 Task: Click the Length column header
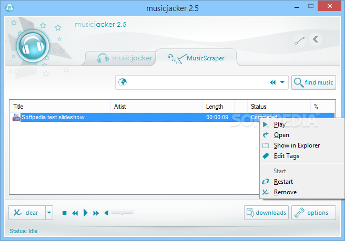pos(218,107)
